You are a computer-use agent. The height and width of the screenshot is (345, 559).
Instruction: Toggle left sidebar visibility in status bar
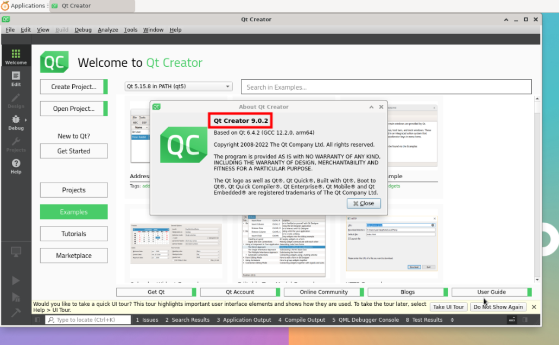[37, 320]
